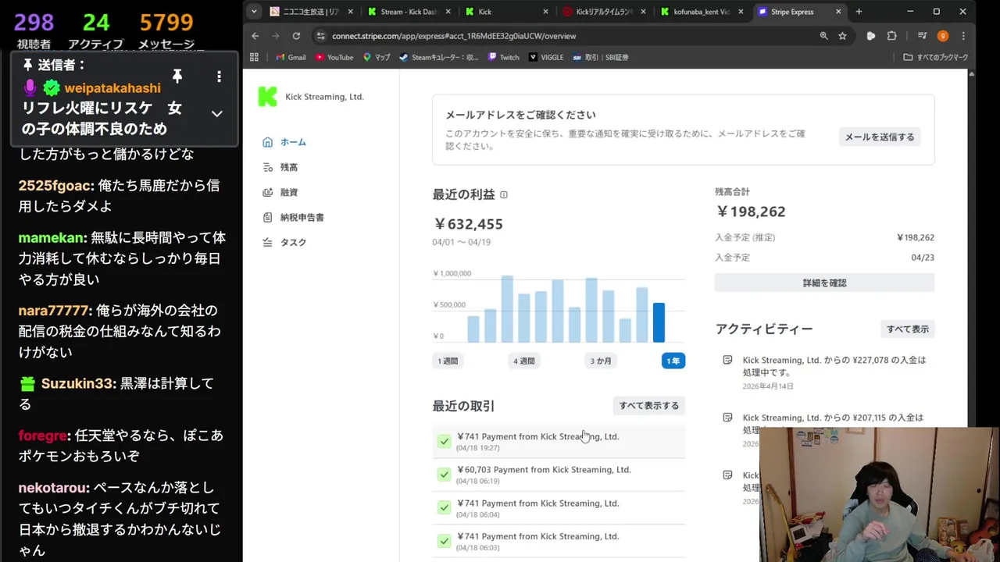Screen dimensions: 1000x562
Task: Open the YouTube bookmark
Action: point(334,57)
